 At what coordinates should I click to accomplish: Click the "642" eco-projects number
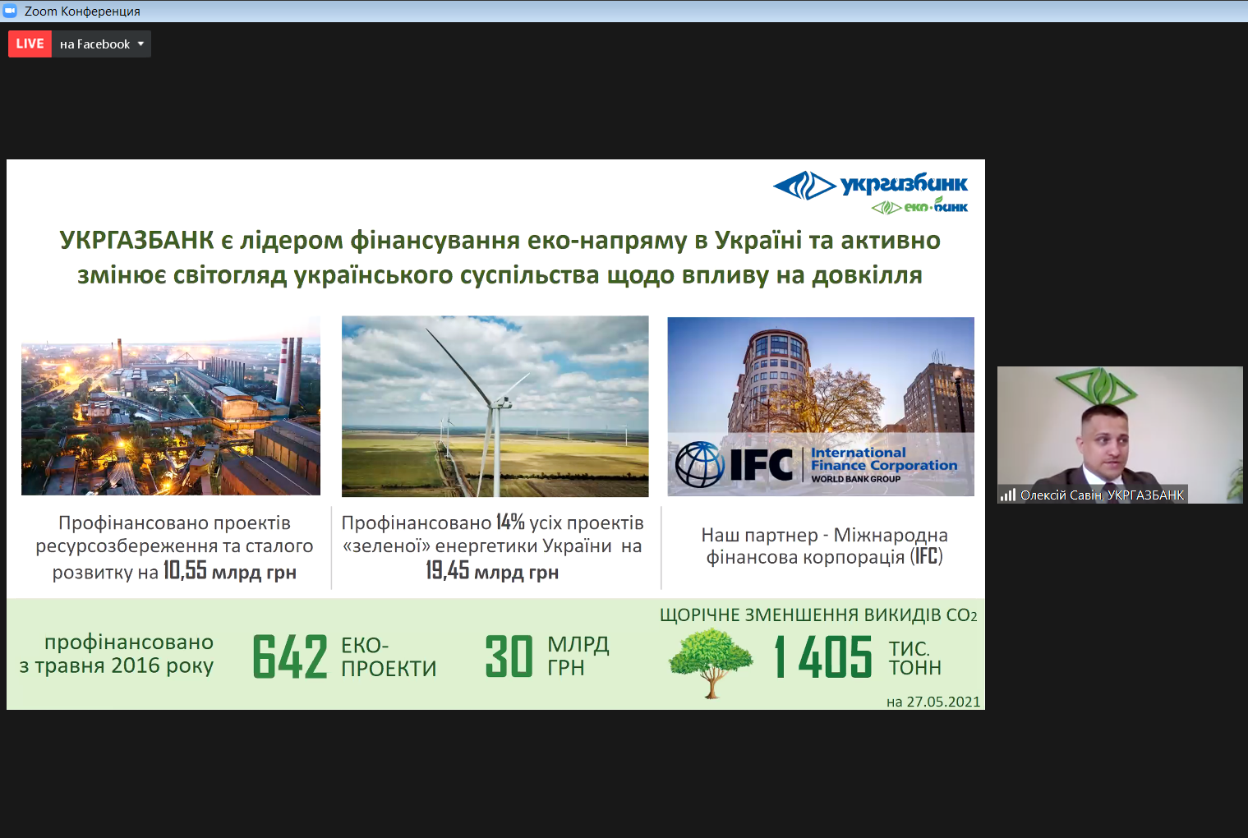[x=289, y=656]
